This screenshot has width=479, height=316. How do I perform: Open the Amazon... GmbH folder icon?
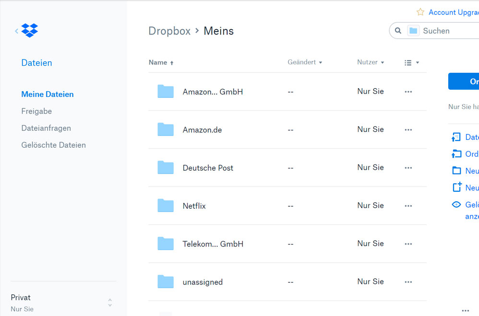(x=166, y=91)
